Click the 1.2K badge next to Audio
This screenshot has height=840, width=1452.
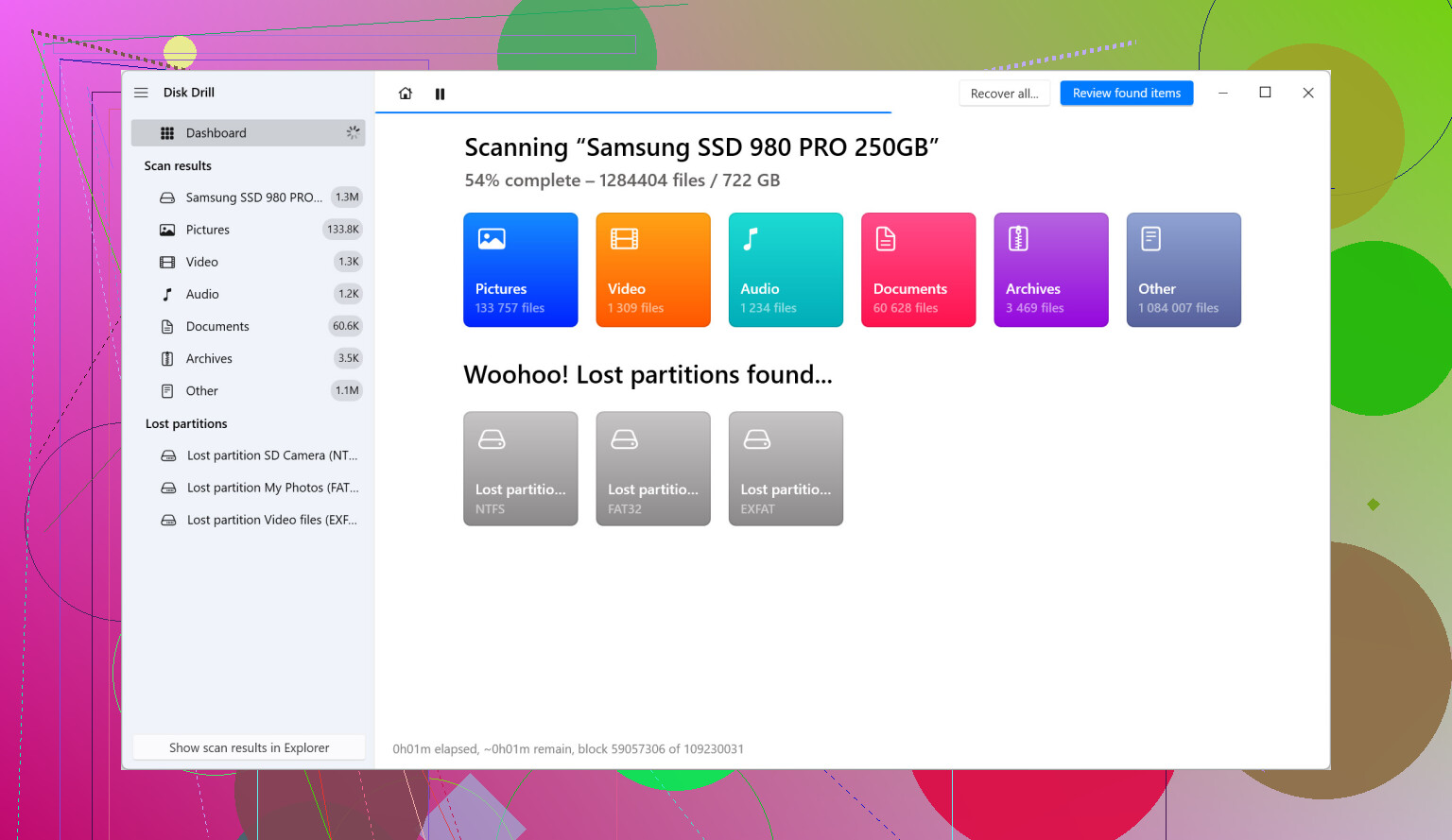pos(349,294)
